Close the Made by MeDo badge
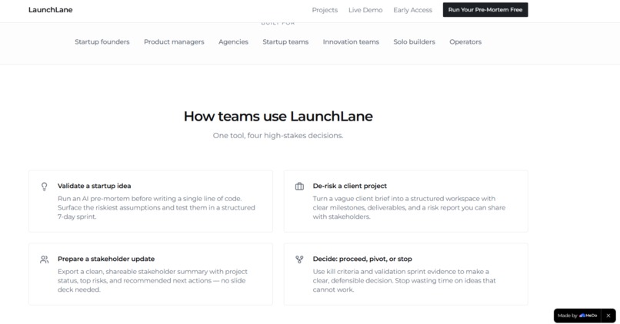Image resolution: width=620 pixels, height=324 pixels. [608, 316]
